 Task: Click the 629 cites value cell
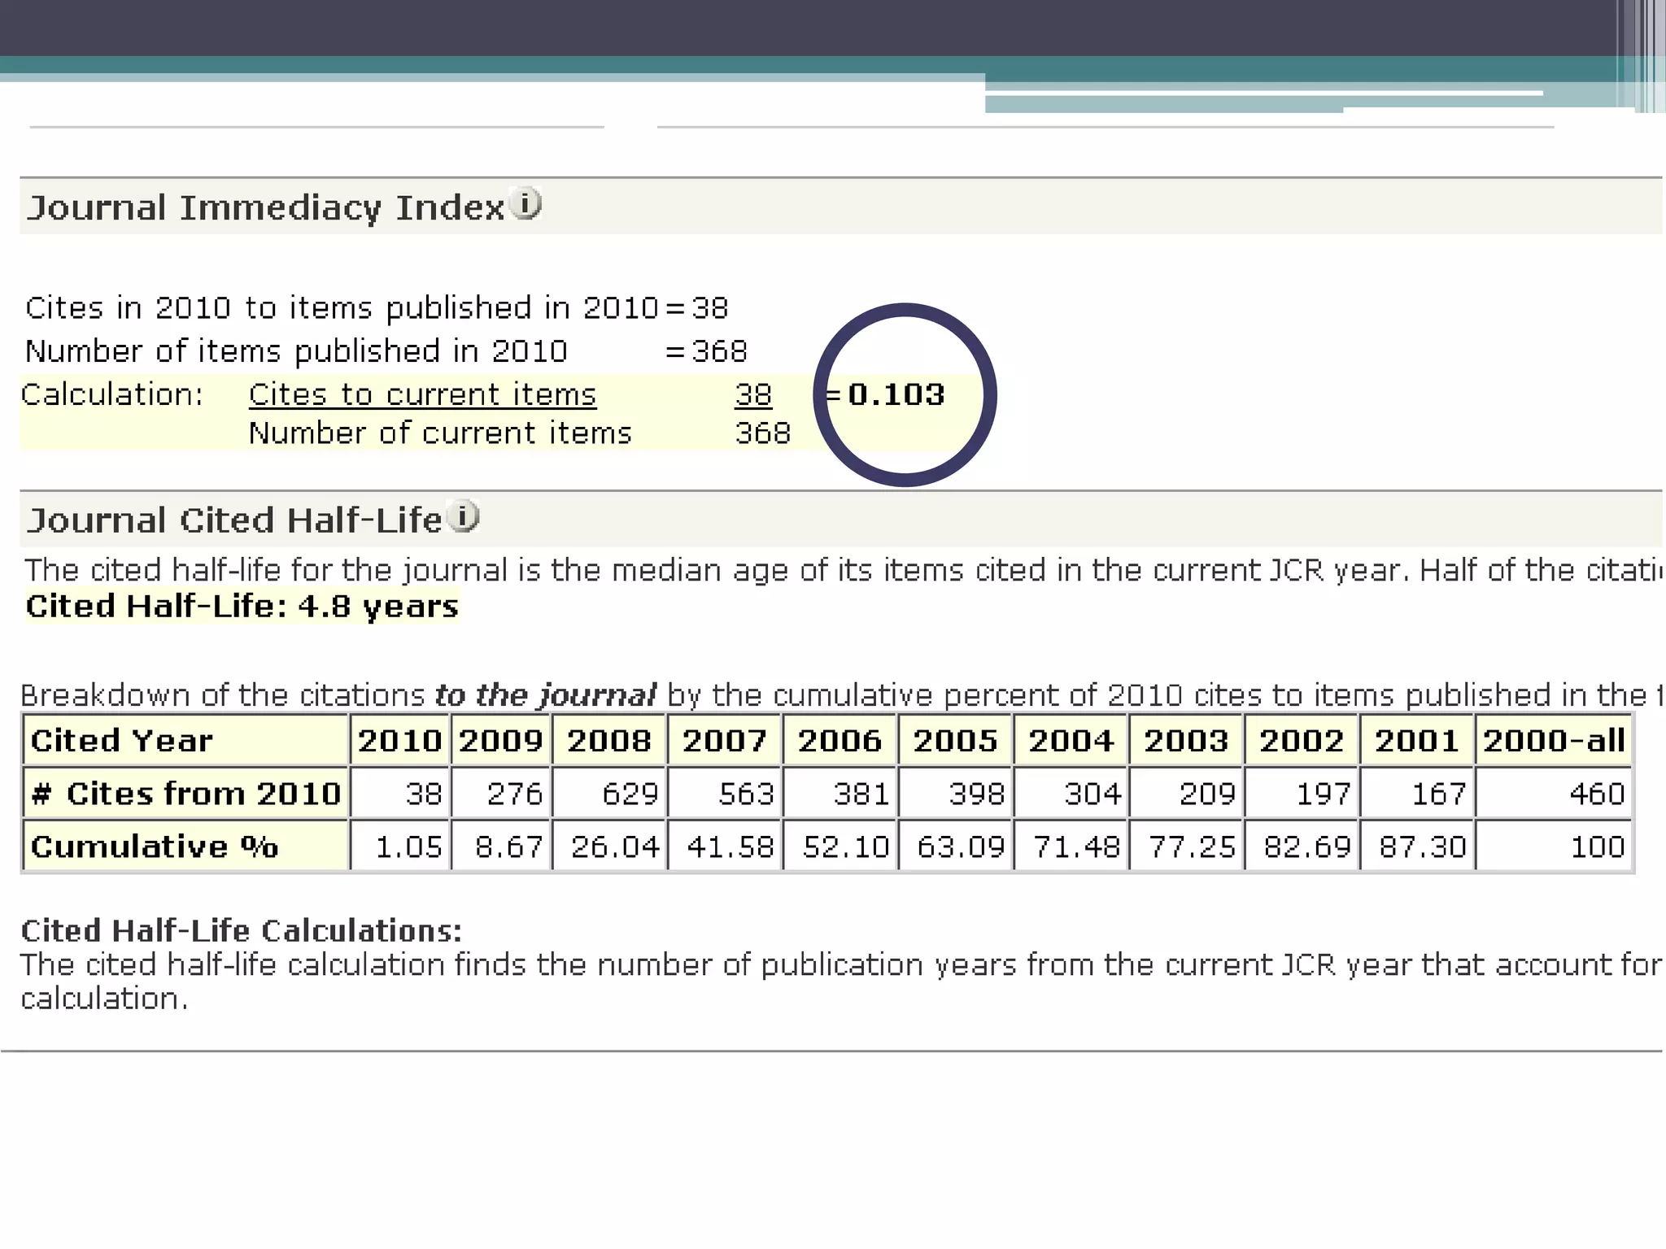[x=629, y=793]
